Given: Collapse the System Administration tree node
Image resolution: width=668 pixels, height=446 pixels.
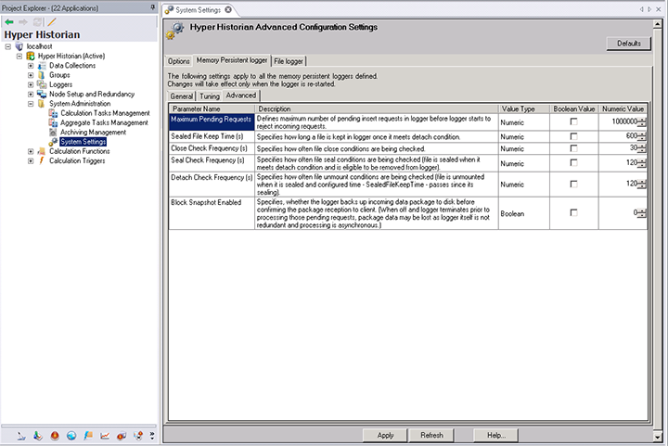Looking at the screenshot, I should 31,104.
